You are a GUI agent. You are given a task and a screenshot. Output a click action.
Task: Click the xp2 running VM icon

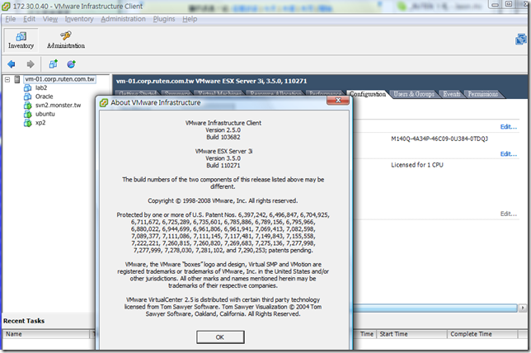(x=27, y=123)
